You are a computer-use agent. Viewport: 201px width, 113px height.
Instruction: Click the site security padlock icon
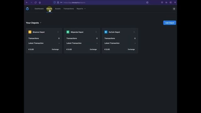pyautogui.click(x=58, y=3)
